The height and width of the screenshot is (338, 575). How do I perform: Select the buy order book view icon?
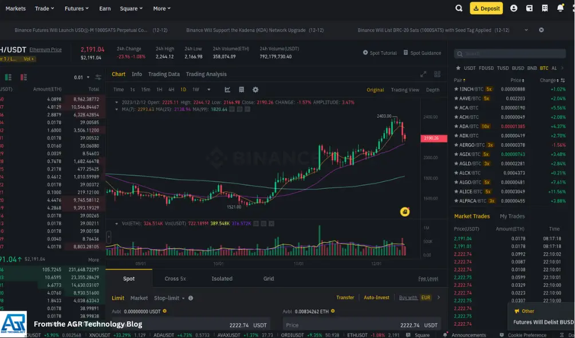[x=8, y=77]
